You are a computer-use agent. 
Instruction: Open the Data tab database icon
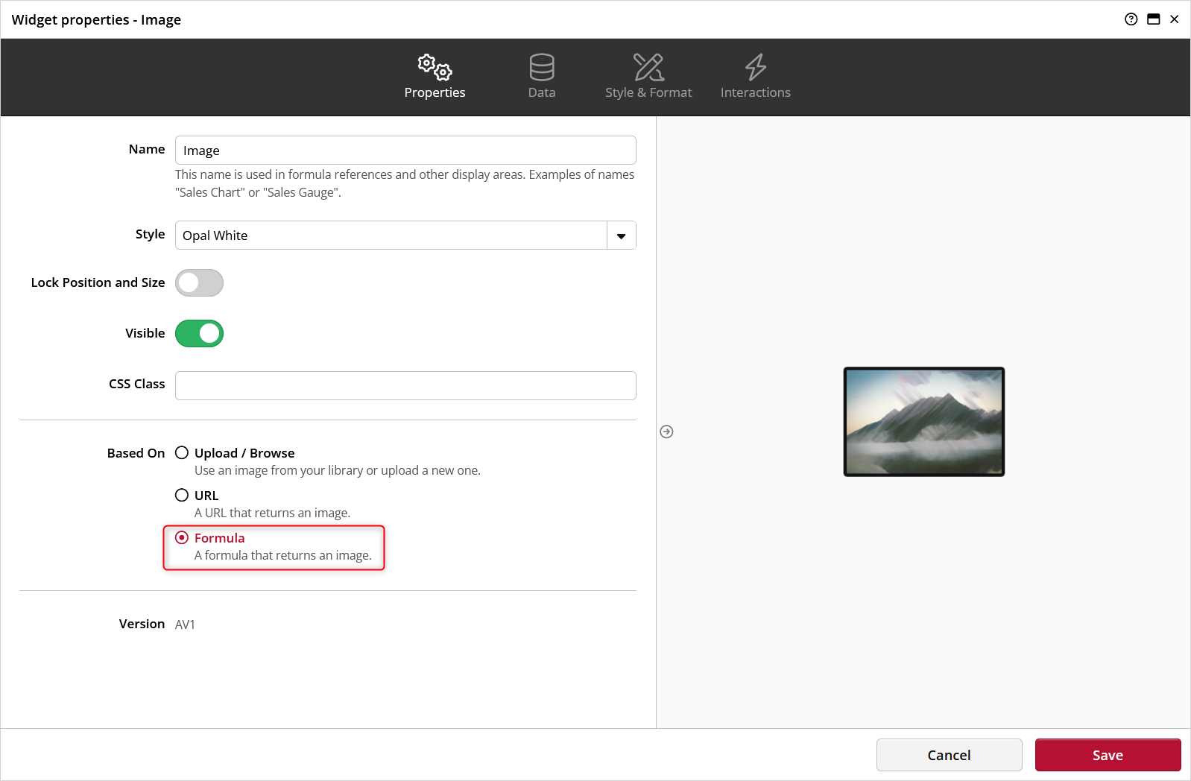click(542, 67)
